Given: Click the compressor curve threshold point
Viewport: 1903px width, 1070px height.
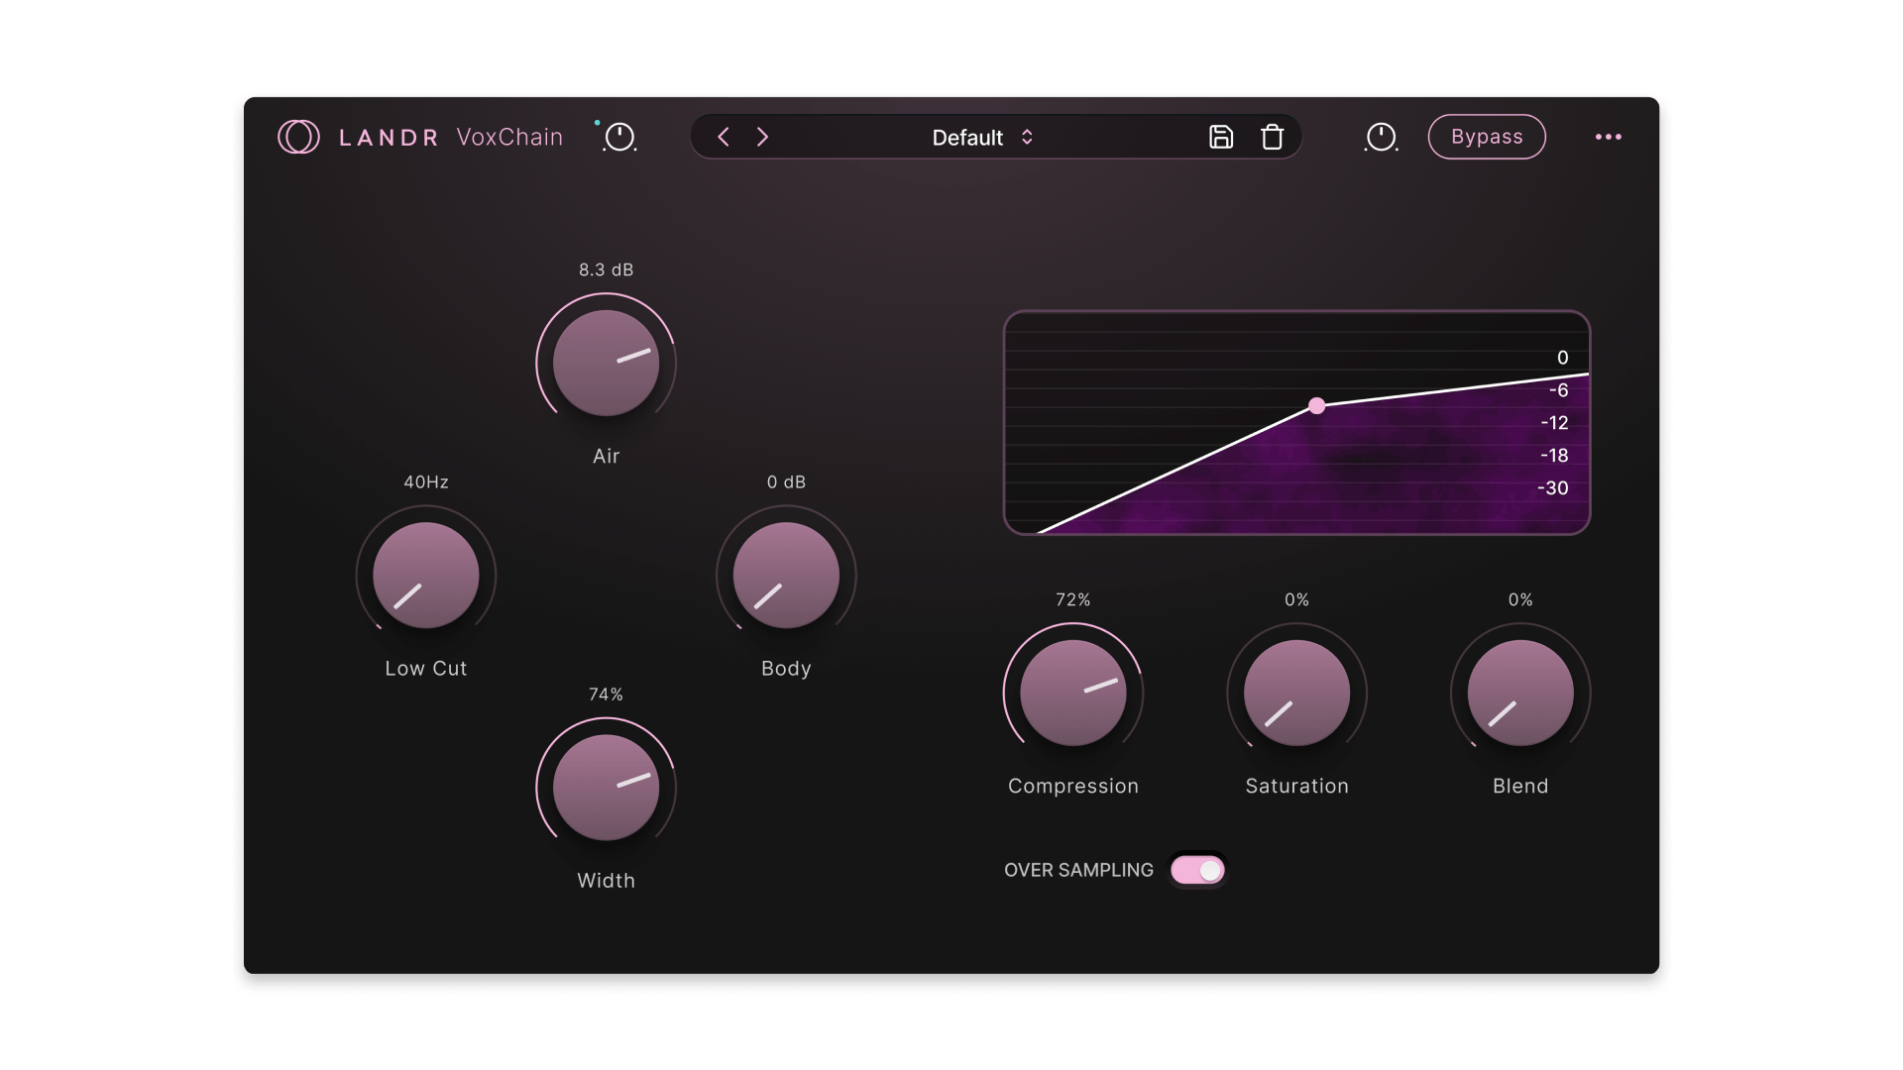Looking at the screenshot, I should [1316, 405].
